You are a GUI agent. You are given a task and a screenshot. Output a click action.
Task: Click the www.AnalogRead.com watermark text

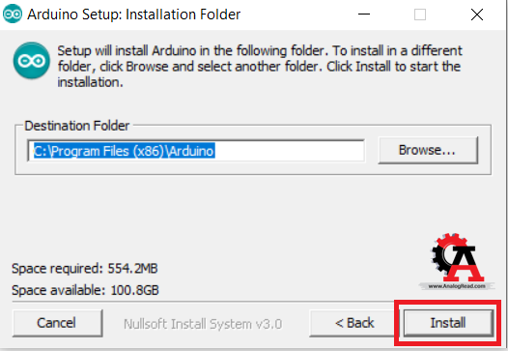click(457, 286)
